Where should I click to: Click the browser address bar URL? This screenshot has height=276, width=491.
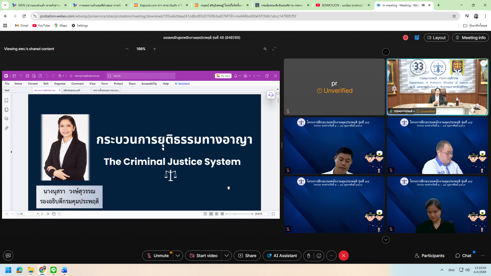[168, 16]
